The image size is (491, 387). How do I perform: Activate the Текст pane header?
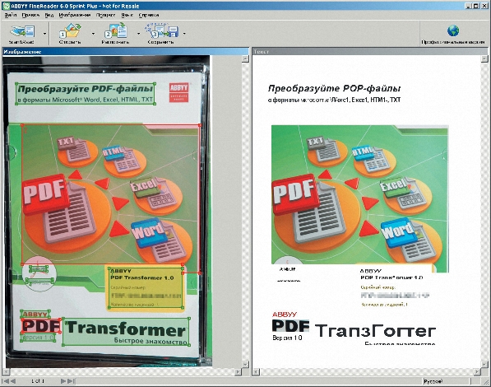point(370,52)
